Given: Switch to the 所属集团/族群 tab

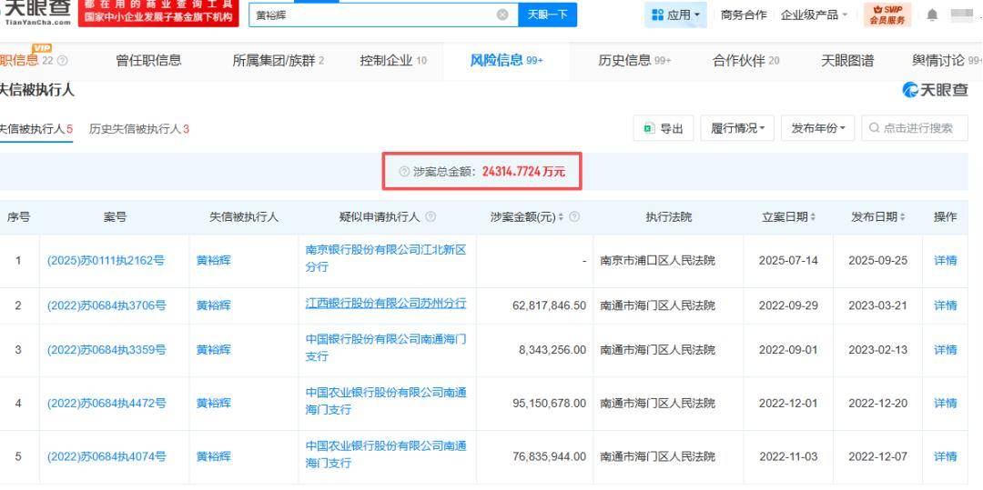Looking at the screenshot, I should point(278,61).
